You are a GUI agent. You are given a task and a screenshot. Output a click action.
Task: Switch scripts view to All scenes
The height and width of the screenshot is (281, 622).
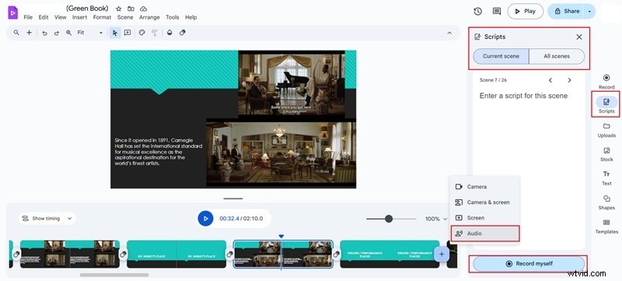point(557,56)
